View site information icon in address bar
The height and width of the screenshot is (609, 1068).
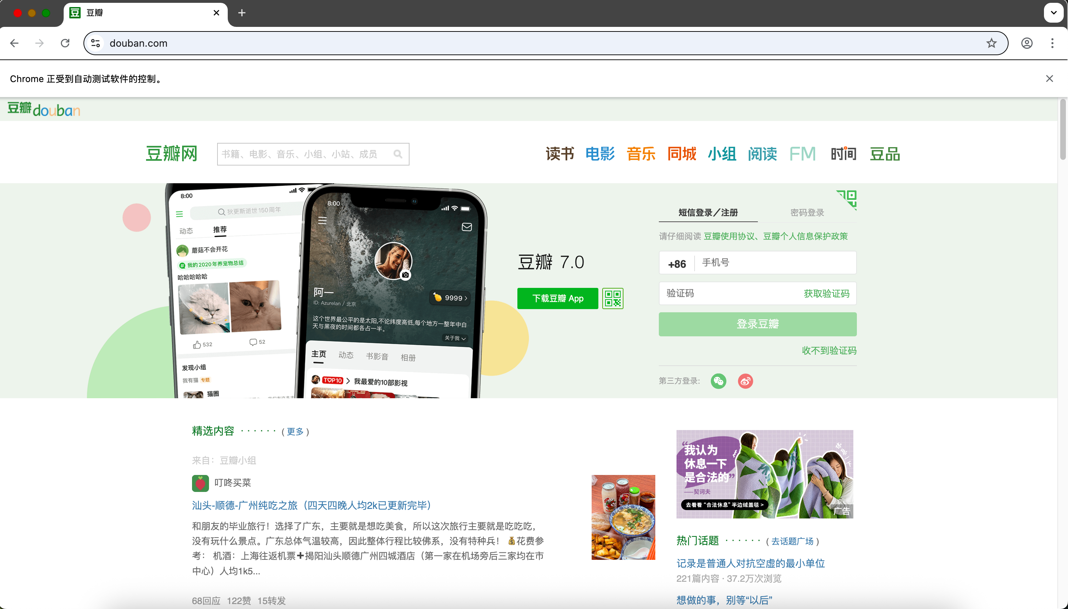point(96,43)
